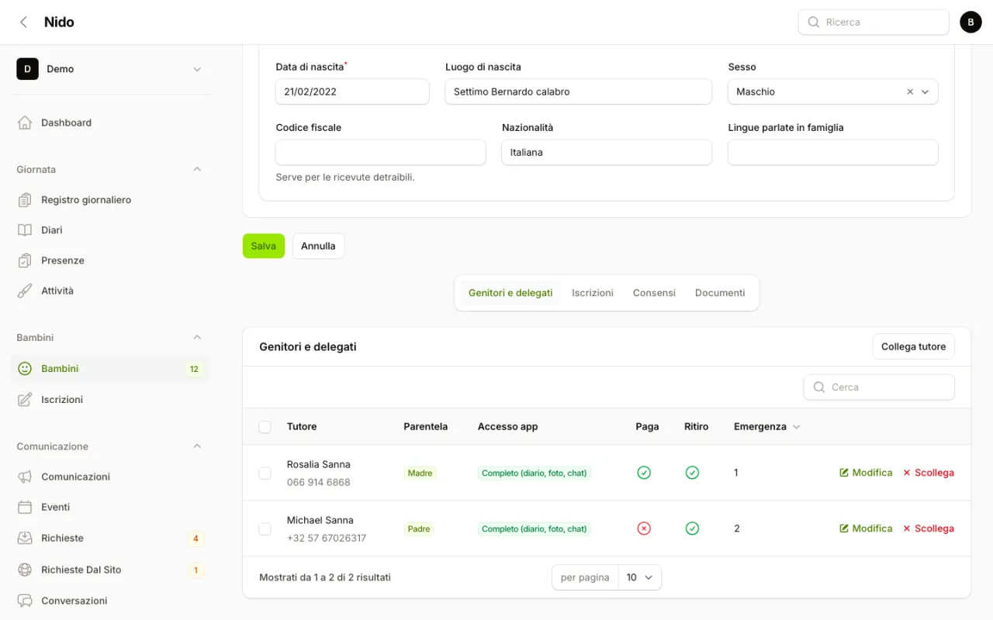Image resolution: width=993 pixels, height=620 pixels.
Task: Open the user avatar B menu
Action: 971,22
